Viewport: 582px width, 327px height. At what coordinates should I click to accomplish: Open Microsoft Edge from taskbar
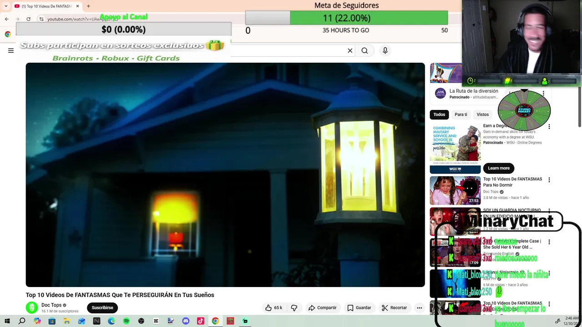[111, 321]
